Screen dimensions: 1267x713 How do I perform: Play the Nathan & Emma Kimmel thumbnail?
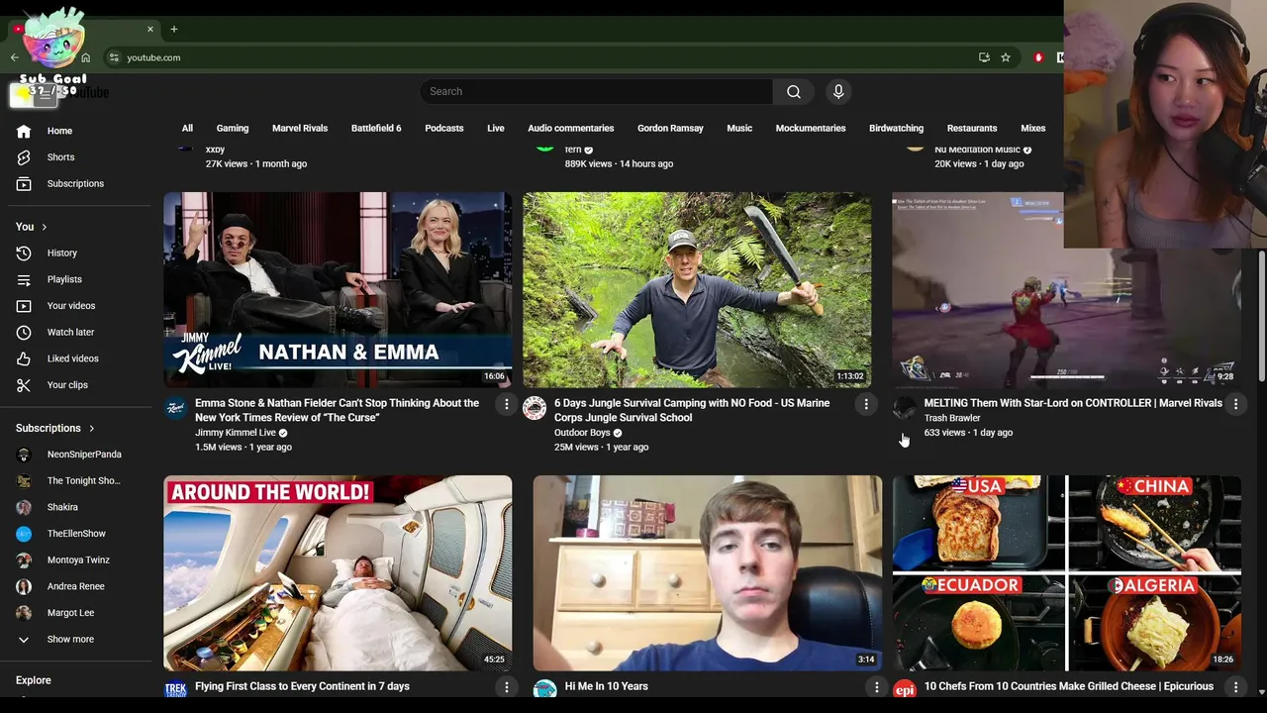[338, 289]
